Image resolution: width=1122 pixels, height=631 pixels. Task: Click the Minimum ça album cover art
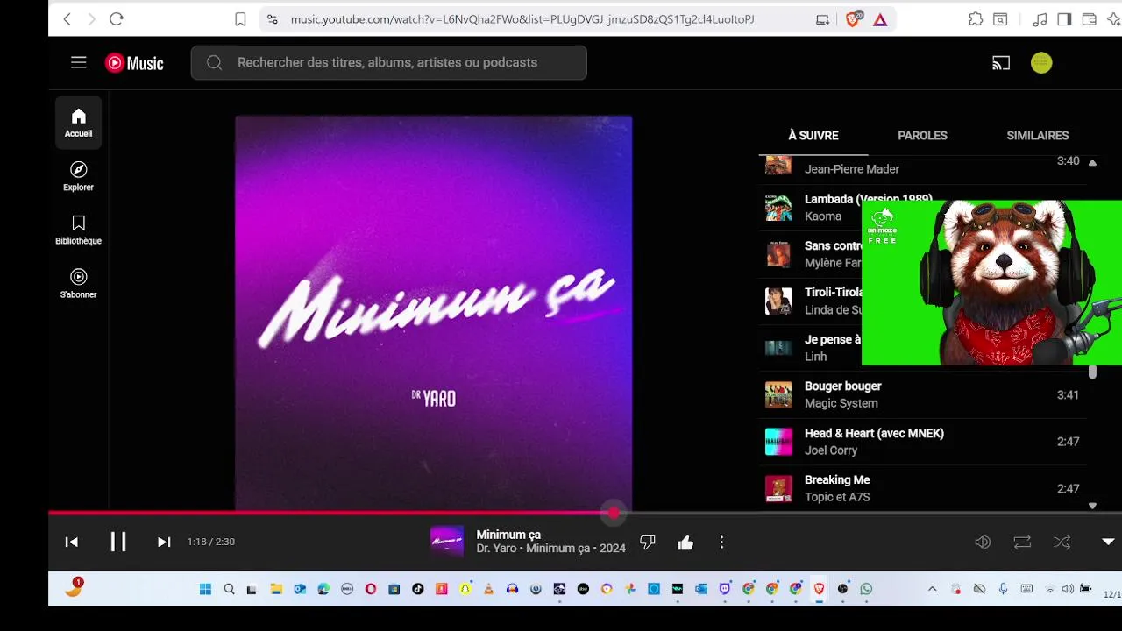433,313
